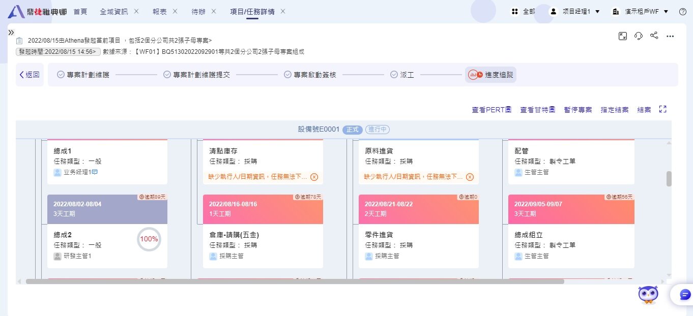Open the share icon in the detail header

click(654, 37)
